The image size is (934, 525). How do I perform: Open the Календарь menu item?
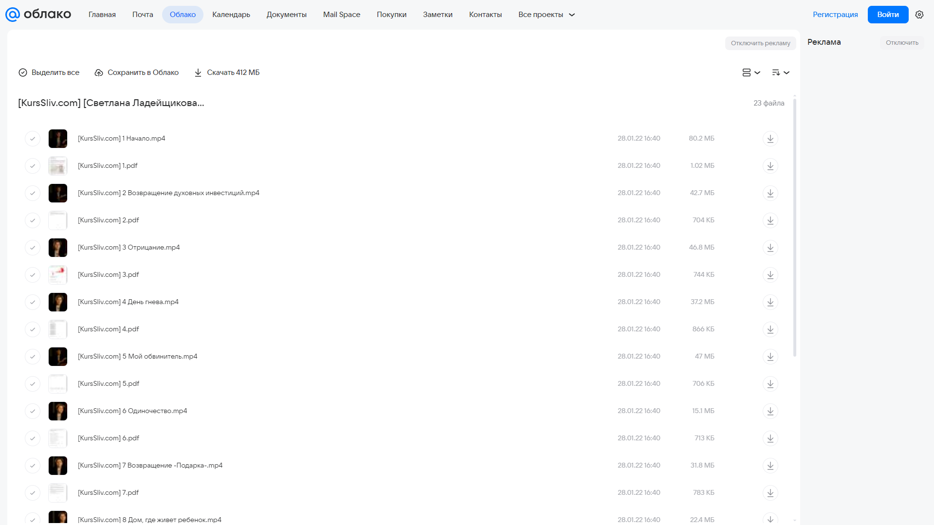point(231,15)
